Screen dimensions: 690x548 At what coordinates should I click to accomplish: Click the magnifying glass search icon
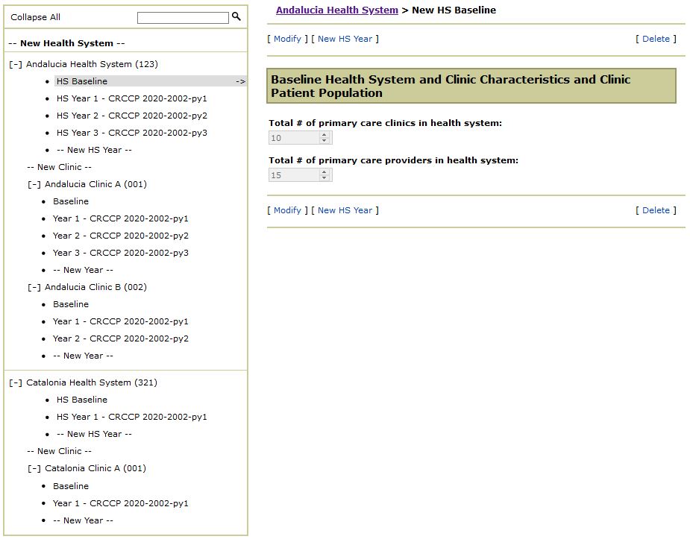pos(236,16)
